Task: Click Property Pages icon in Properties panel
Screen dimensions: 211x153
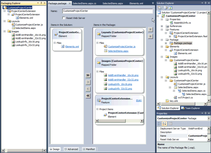Action: [x=170, y=124]
